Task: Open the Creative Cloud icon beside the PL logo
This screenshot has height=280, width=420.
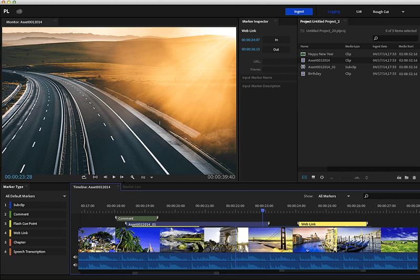Action: [19, 11]
